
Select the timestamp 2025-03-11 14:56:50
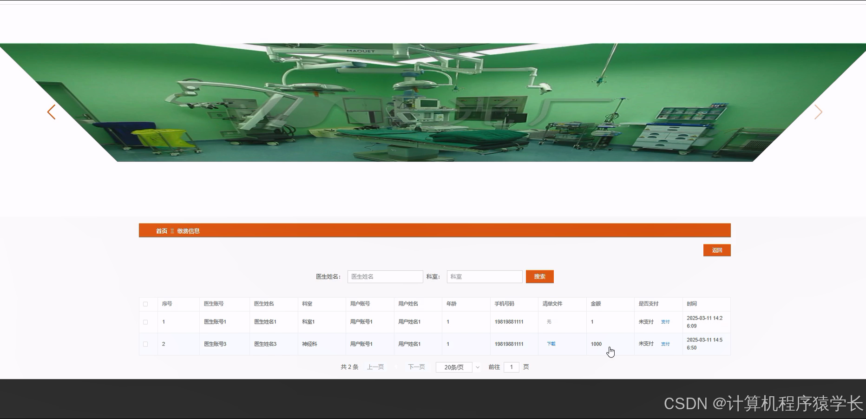[x=705, y=344]
